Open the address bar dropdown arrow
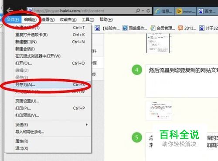Viewport: 218px width, 161px height. (143, 11)
